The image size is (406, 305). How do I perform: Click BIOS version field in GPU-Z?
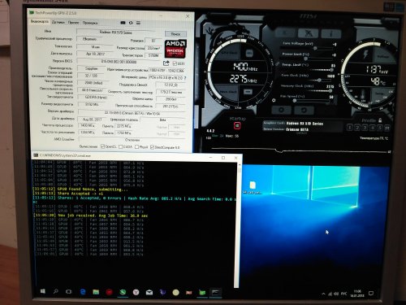(x=119, y=62)
